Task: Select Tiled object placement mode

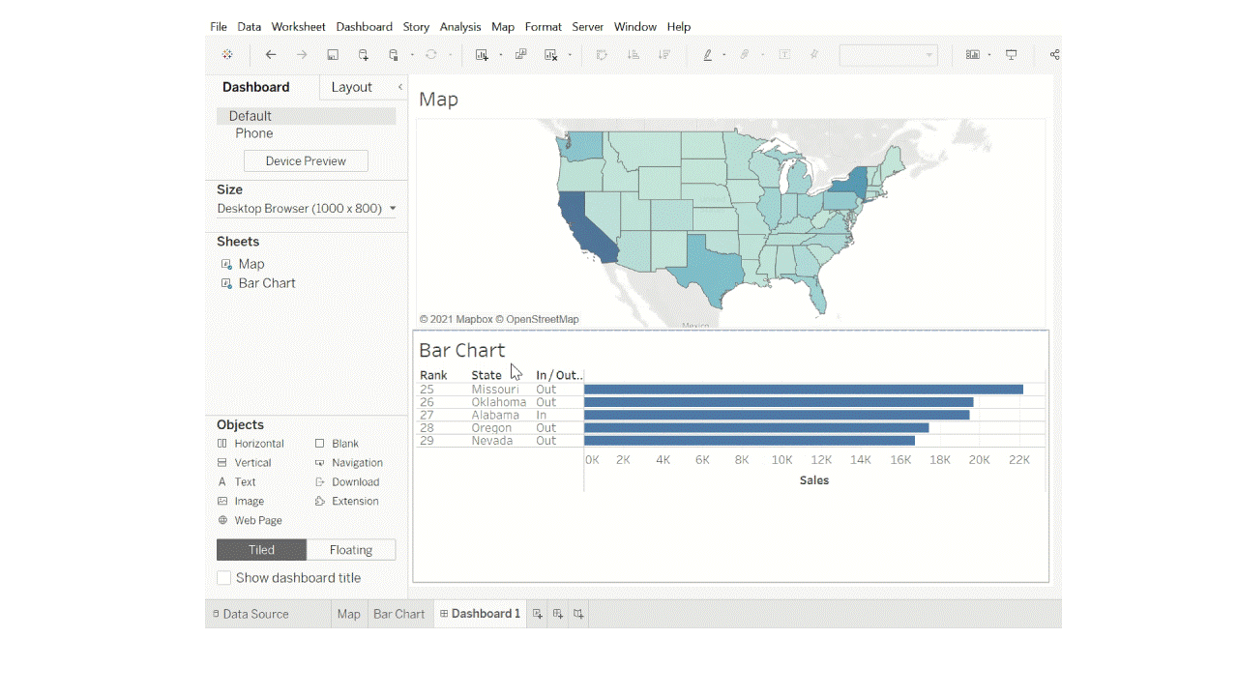Action: [261, 550]
